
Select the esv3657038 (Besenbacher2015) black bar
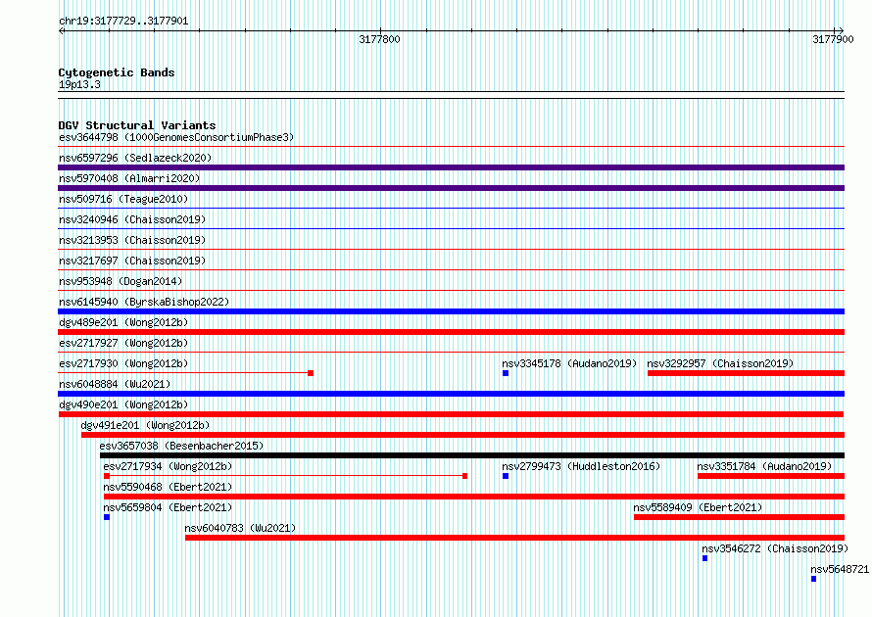pyautogui.click(x=472, y=455)
